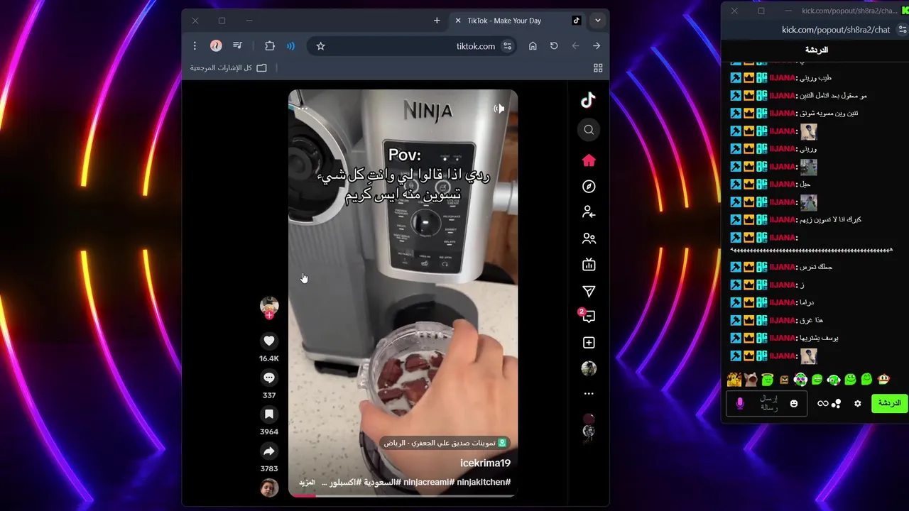Open the icekrima19 username link
The image size is (909, 511).
pos(485,463)
